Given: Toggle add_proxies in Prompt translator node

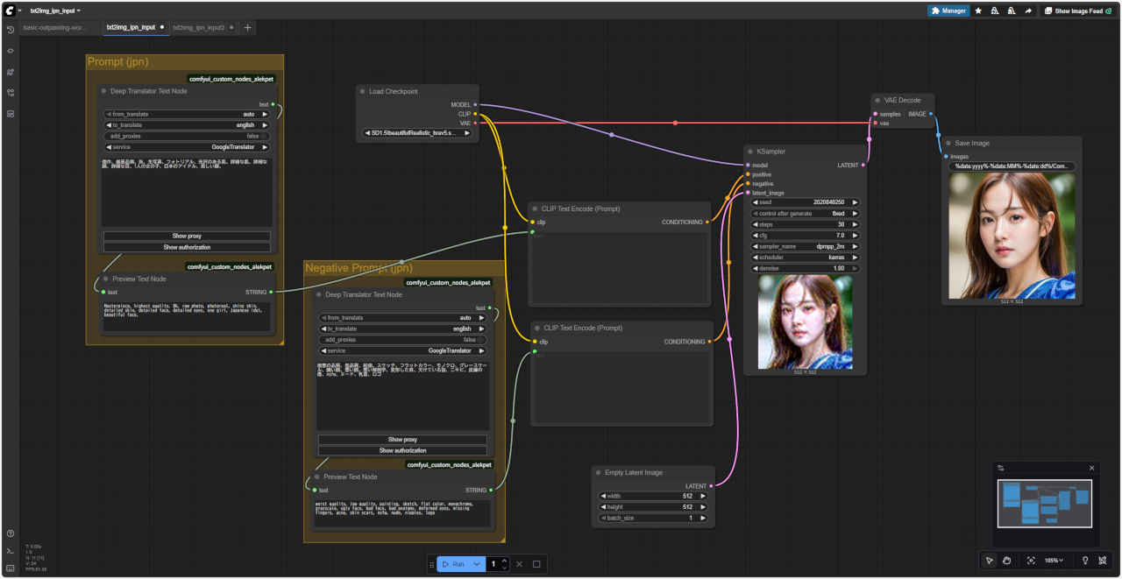Looking at the screenshot, I should [186, 136].
